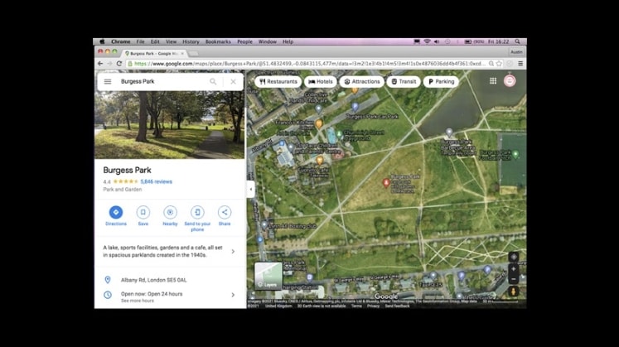Open the Google Maps hamburger menu

[x=108, y=82]
